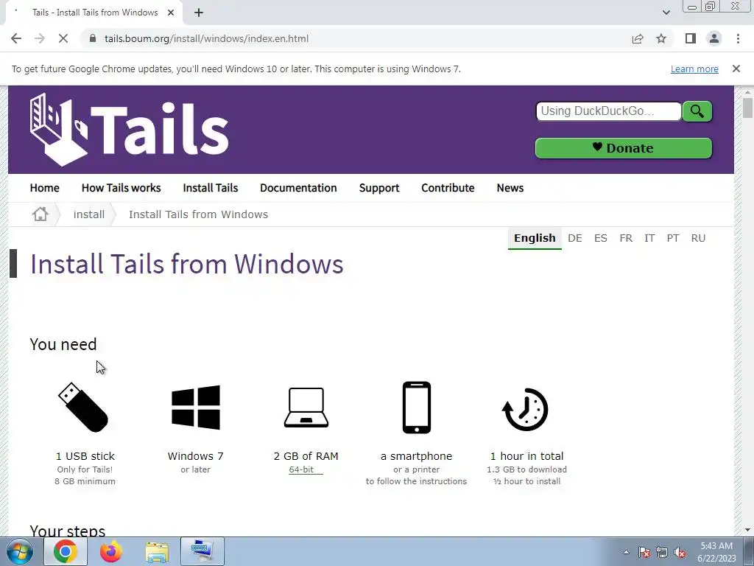Click the 64-bit link

coord(301,469)
